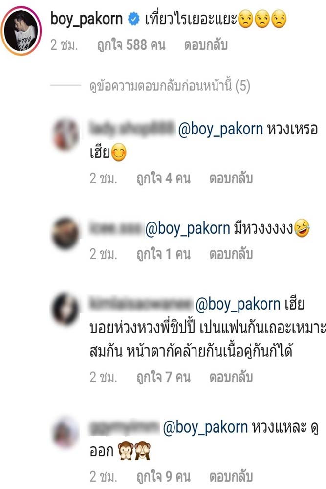
Task: Click the @boy_pakorn mention in the หวงเหรอ reply
Action: (x=220, y=129)
